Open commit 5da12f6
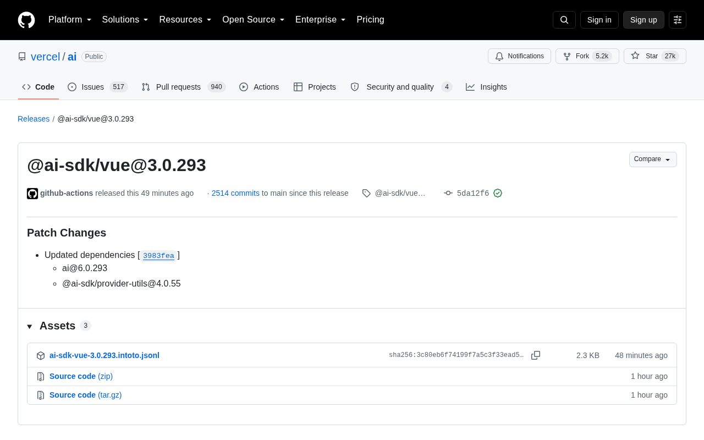 click(x=473, y=193)
